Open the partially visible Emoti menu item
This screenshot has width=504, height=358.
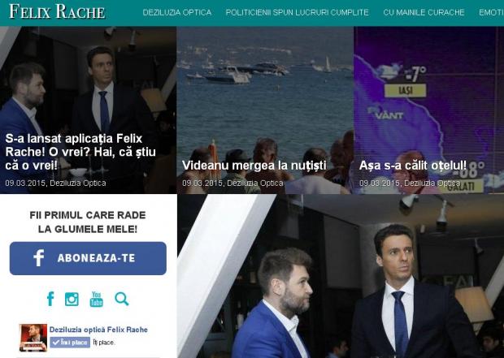pos(491,12)
